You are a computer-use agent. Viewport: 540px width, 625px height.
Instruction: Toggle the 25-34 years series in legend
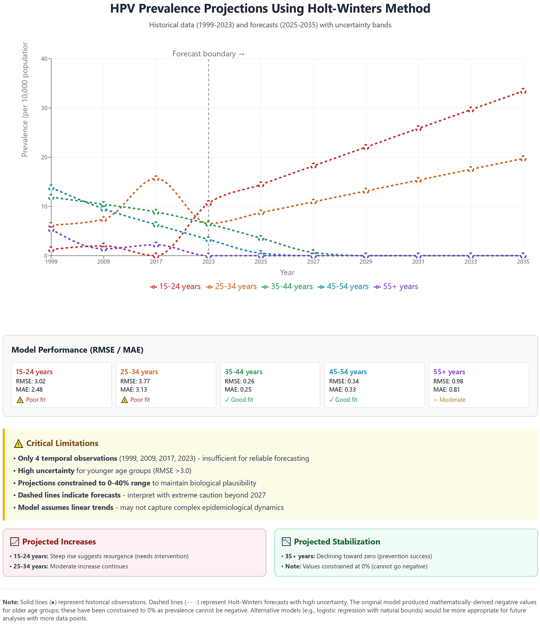pos(236,287)
